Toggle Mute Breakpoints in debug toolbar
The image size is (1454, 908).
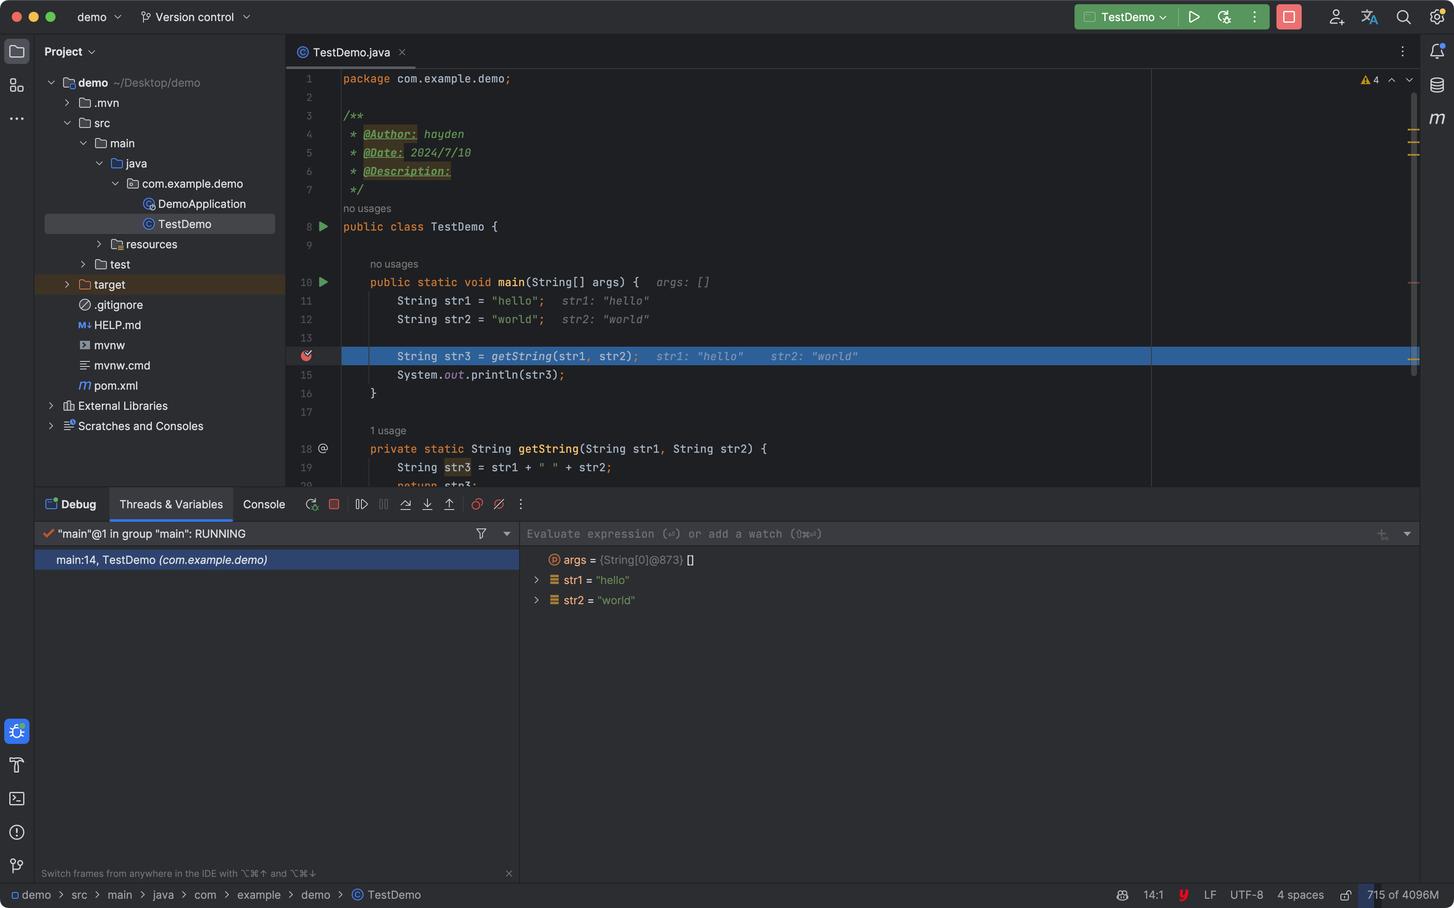click(499, 504)
